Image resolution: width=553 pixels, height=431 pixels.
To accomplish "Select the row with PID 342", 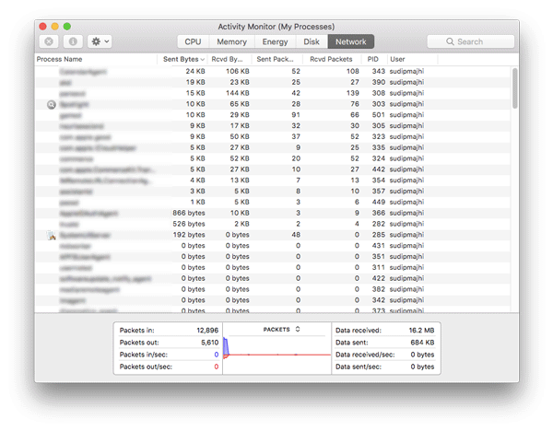I will (x=273, y=300).
